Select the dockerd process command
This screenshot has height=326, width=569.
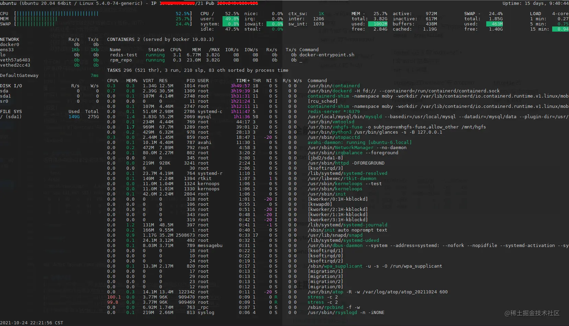(x=403, y=91)
